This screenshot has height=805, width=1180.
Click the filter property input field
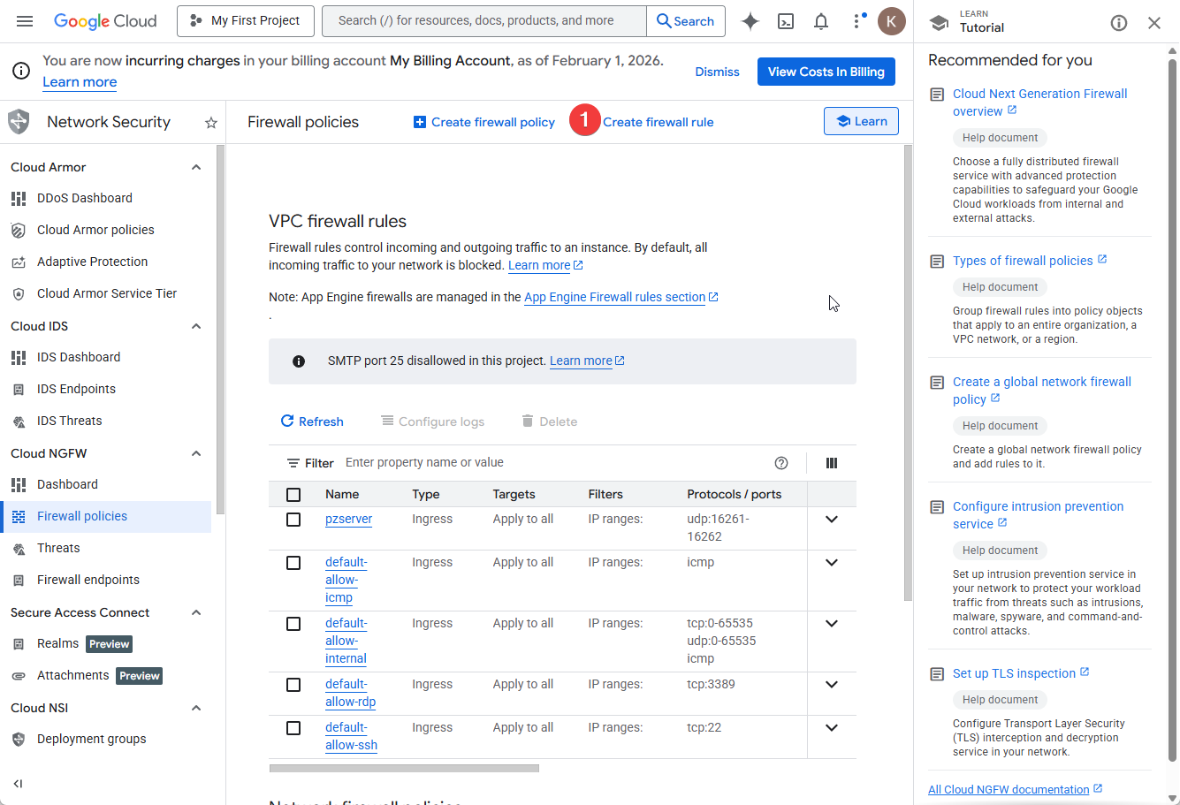[553, 463]
